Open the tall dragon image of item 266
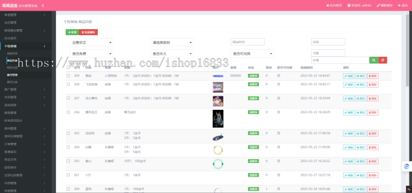 point(218,119)
